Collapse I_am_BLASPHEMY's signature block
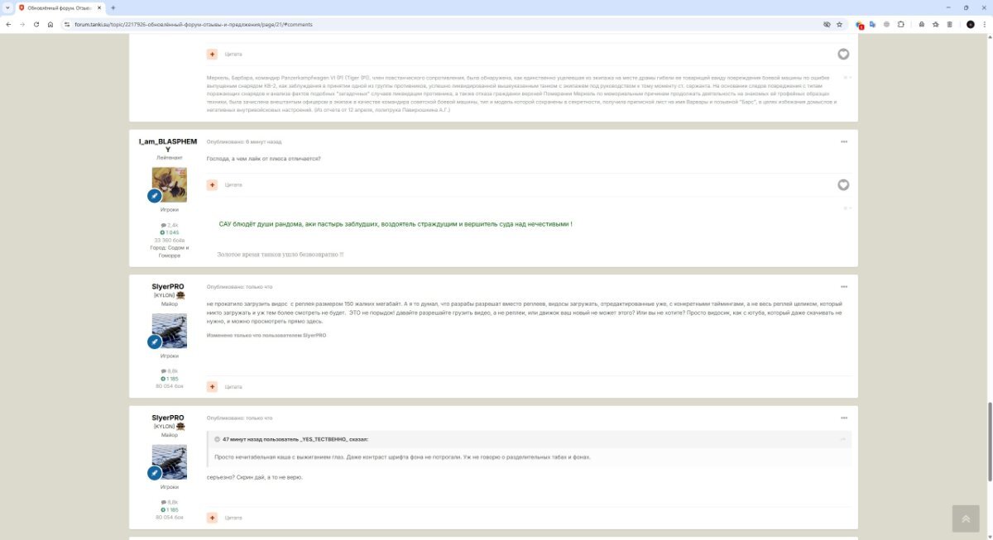The image size is (993, 540). point(846,208)
